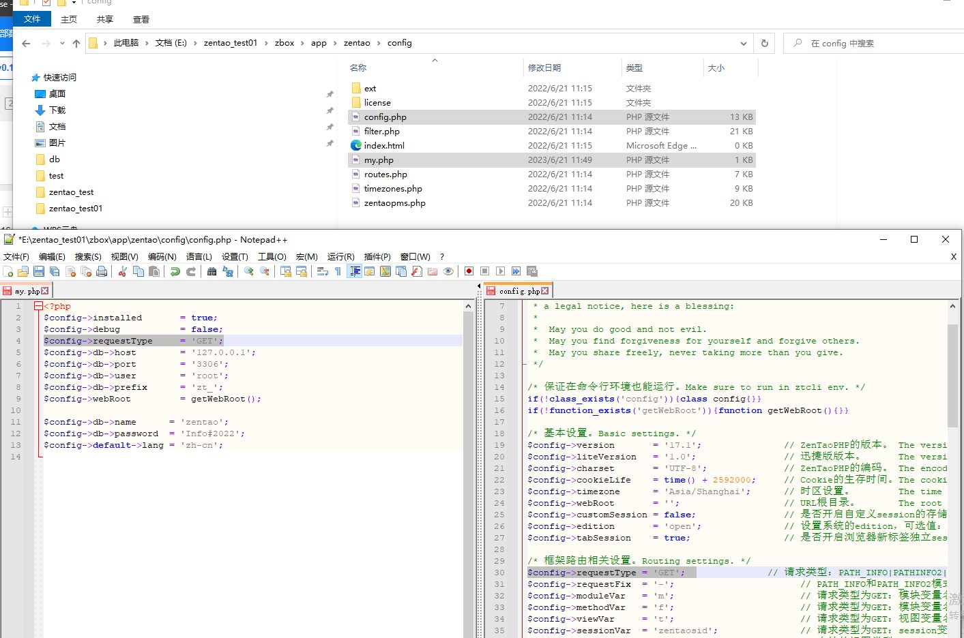
Task: Open Find dialog via binoculars icon
Action: point(211,271)
